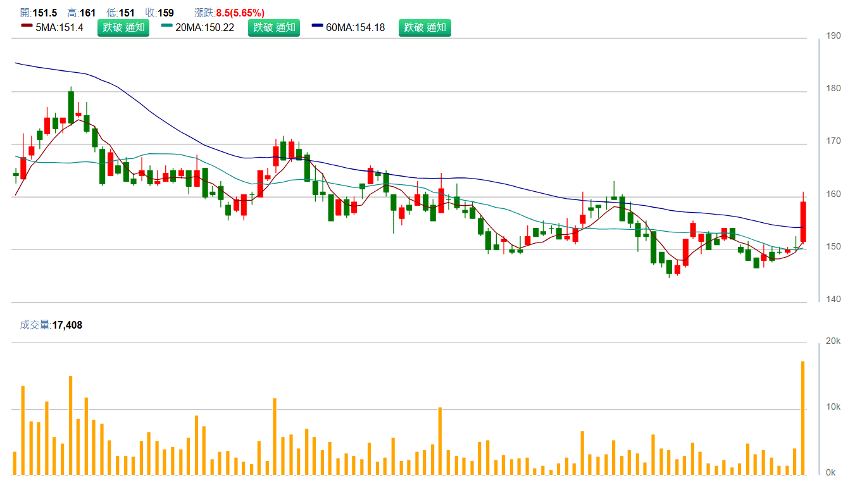Screen dimensions: 855x485
Task: Click the teal 20MA legend swatch
Action: click(x=167, y=27)
